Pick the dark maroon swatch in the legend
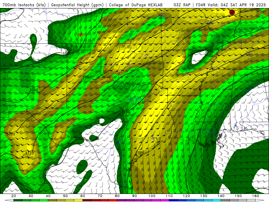Screen dimensions: 269x202 coord(87,200)
